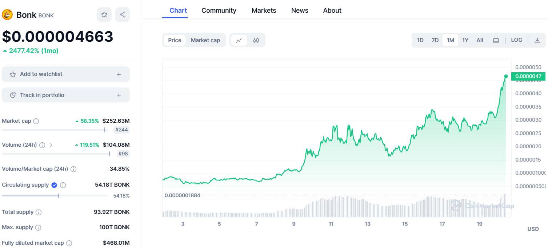Click the 100T BONK max supply value
The image size is (548, 248).
(115, 227)
